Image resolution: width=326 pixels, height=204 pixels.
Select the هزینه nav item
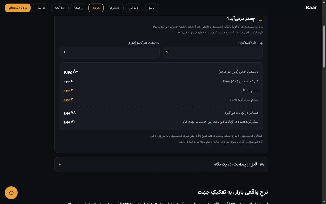96,8
